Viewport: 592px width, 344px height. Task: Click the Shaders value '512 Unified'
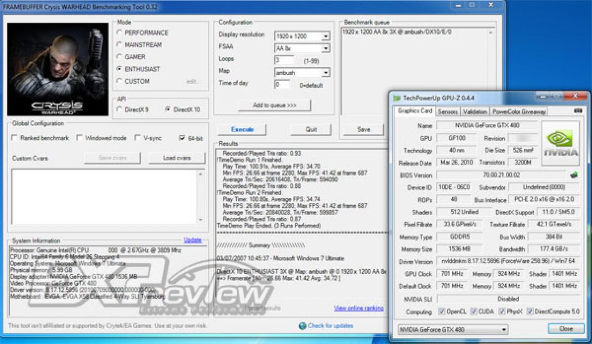464,212
